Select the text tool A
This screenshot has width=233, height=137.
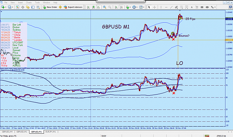pos(192,7)
